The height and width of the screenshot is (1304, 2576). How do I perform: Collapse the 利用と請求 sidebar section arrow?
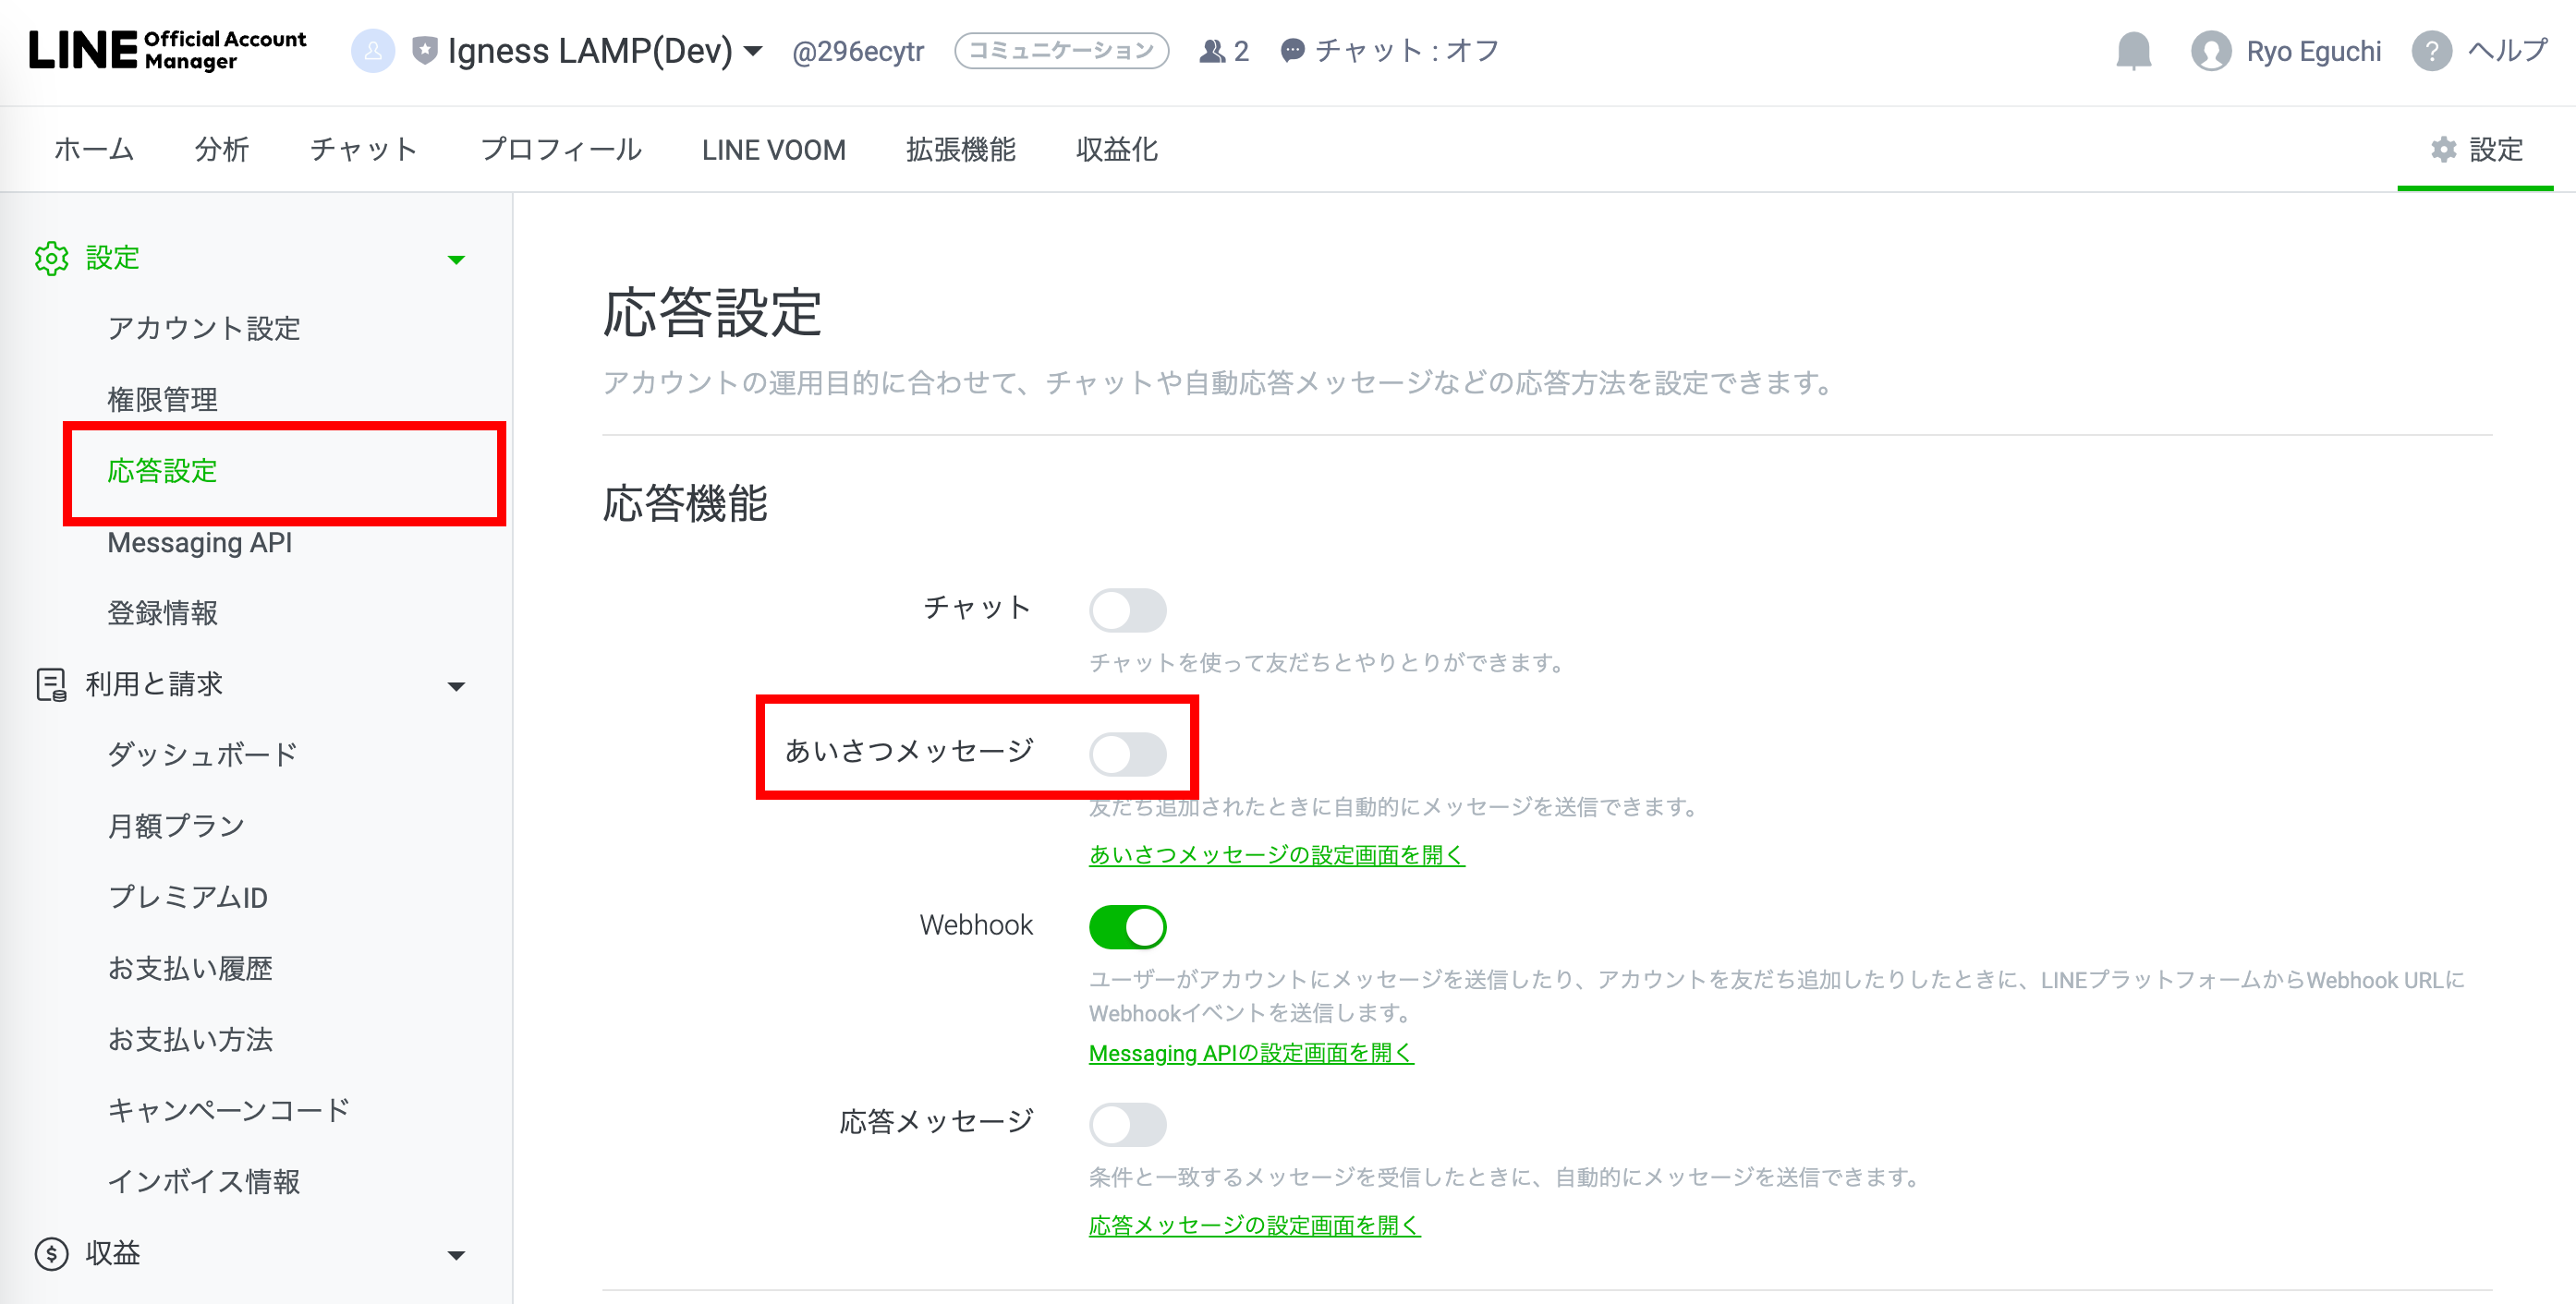pos(456,686)
